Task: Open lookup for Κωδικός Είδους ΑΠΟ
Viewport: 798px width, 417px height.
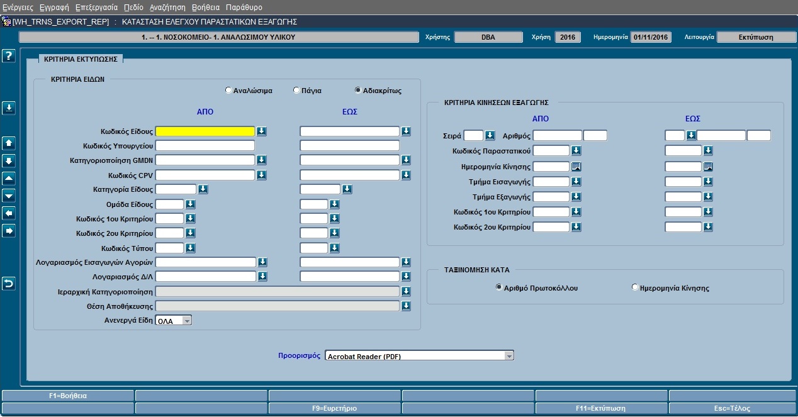Action: (262, 131)
